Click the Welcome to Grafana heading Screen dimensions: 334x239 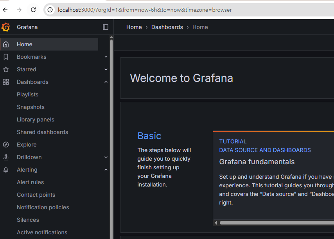181,78
